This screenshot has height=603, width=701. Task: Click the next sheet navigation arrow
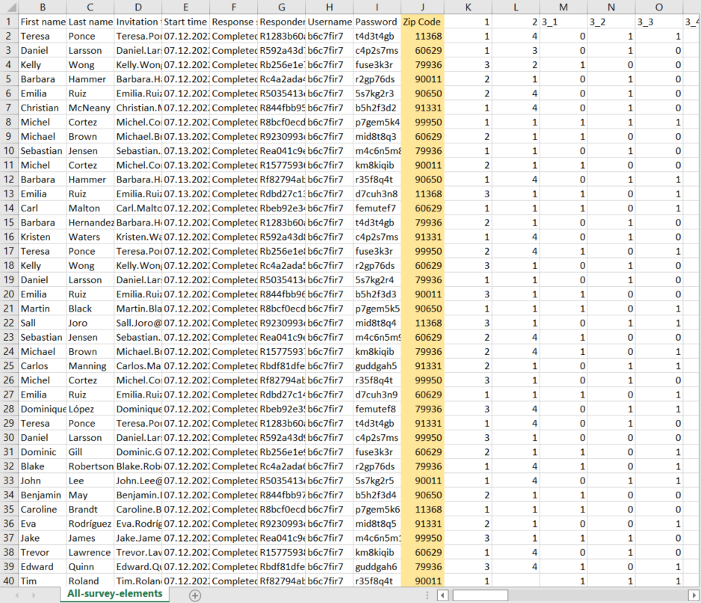pos(35,595)
